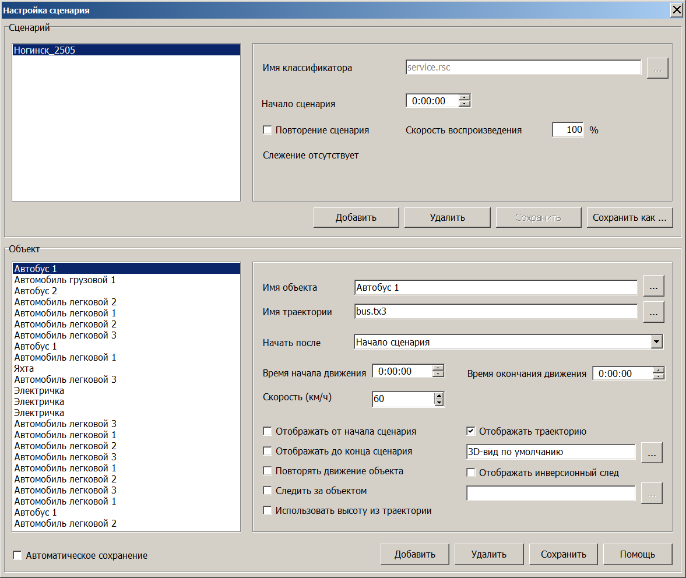Click the Скорость воспроизведения percent field

568,130
